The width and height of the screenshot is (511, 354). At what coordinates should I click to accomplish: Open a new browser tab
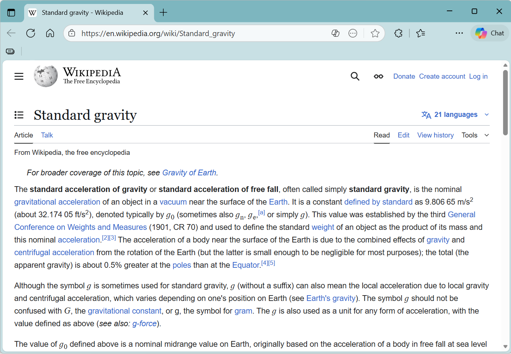pos(163,13)
